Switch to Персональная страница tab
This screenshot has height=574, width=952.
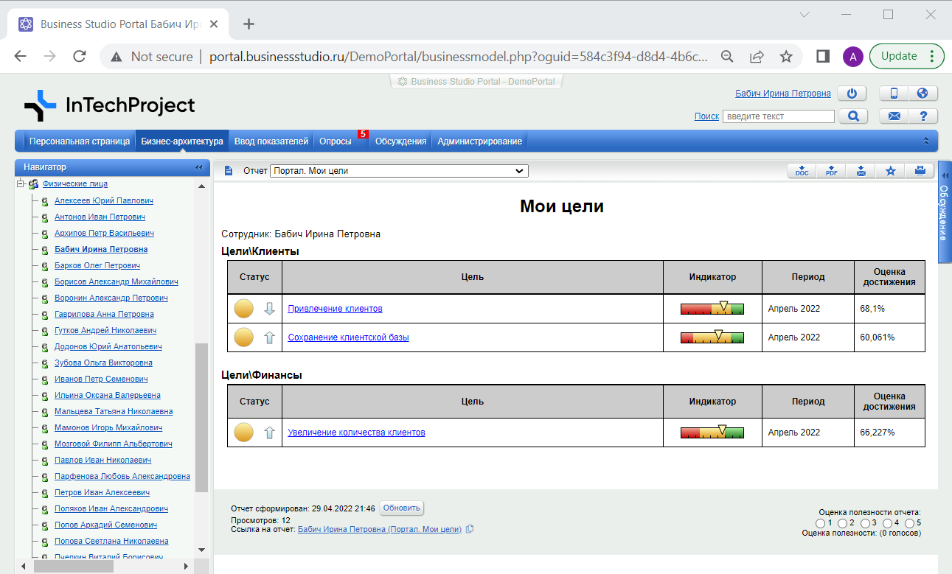(x=80, y=141)
